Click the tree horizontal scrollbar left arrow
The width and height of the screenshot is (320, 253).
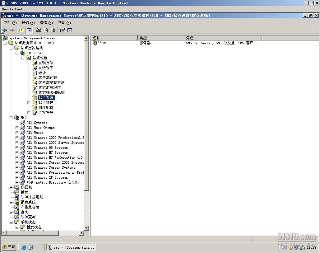click(x=4, y=233)
